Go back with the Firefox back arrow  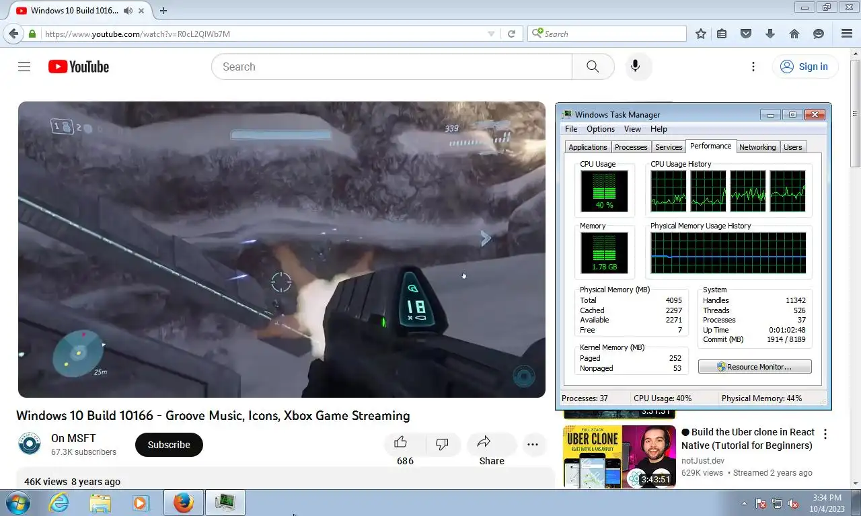(x=13, y=34)
